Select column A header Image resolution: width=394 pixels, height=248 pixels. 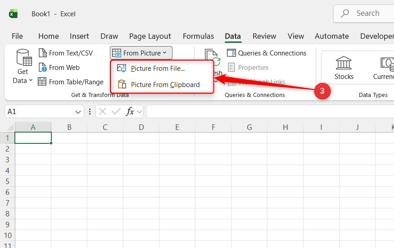33,127
